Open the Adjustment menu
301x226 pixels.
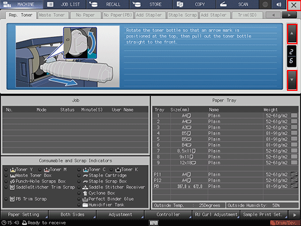[120, 214]
